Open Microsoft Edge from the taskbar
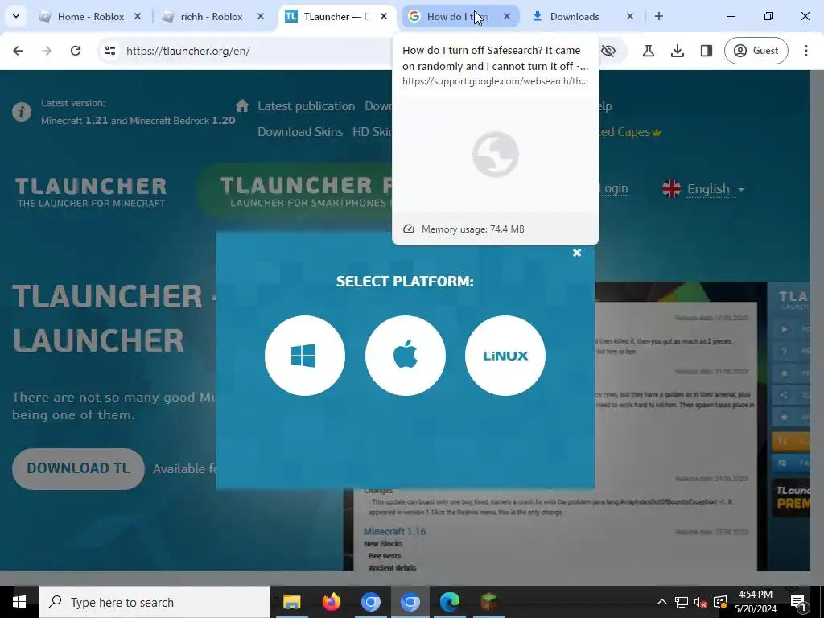Viewport: 824px width, 618px height. [x=449, y=602]
